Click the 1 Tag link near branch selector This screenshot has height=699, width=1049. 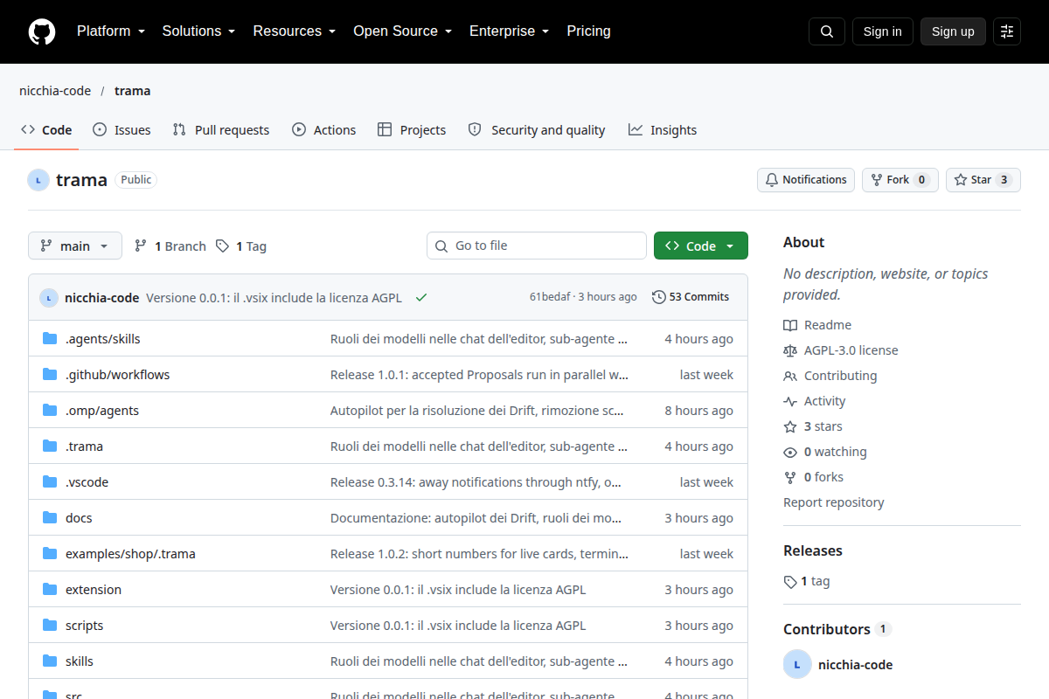click(241, 246)
